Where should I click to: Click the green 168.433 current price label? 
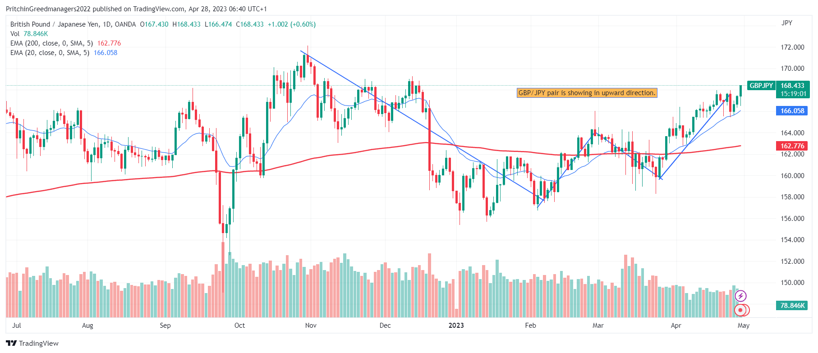[x=793, y=86]
